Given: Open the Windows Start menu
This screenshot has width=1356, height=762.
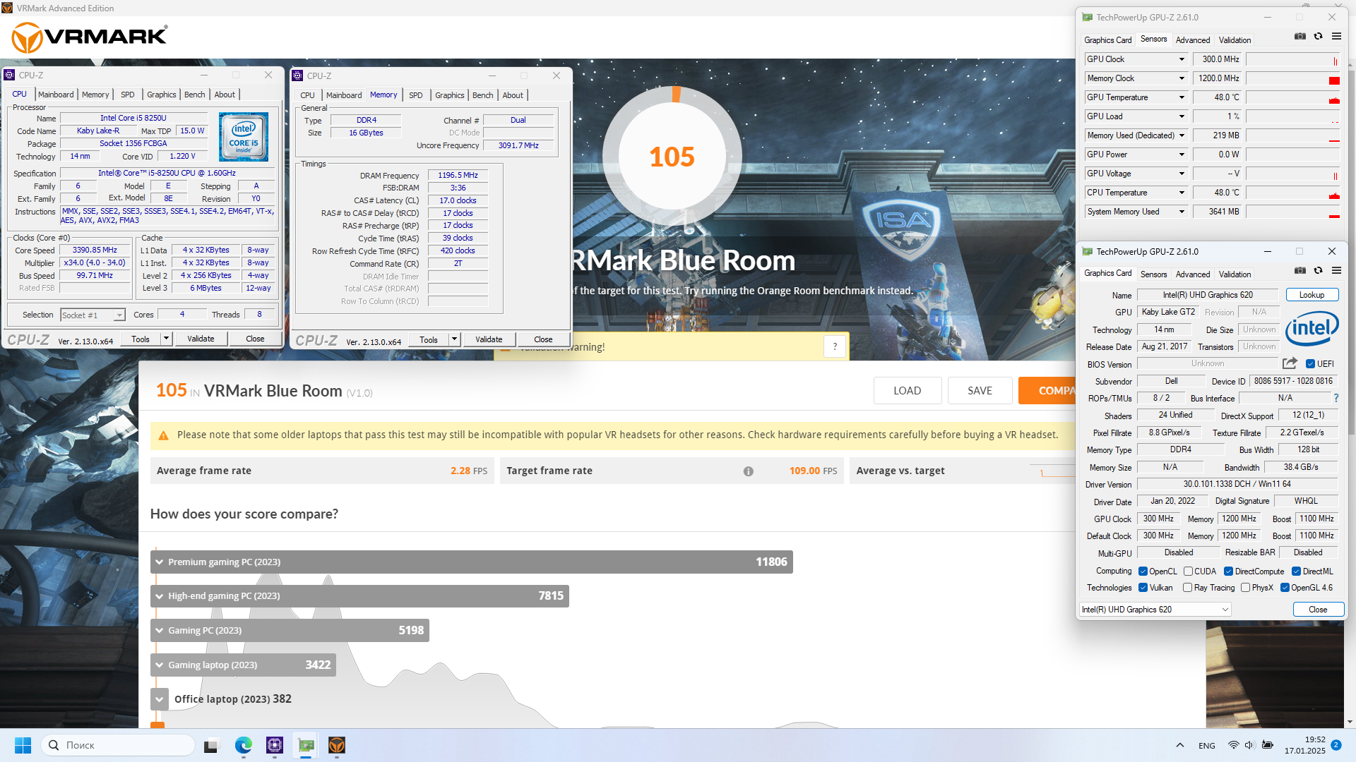Looking at the screenshot, I should click(x=23, y=745).
